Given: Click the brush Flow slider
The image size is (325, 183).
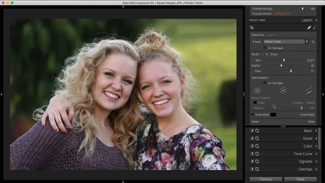Looking at the screenshot, I should (x=283, y=71).
